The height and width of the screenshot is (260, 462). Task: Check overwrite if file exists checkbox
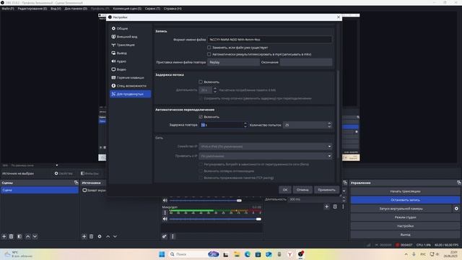[x=209, y=48]
